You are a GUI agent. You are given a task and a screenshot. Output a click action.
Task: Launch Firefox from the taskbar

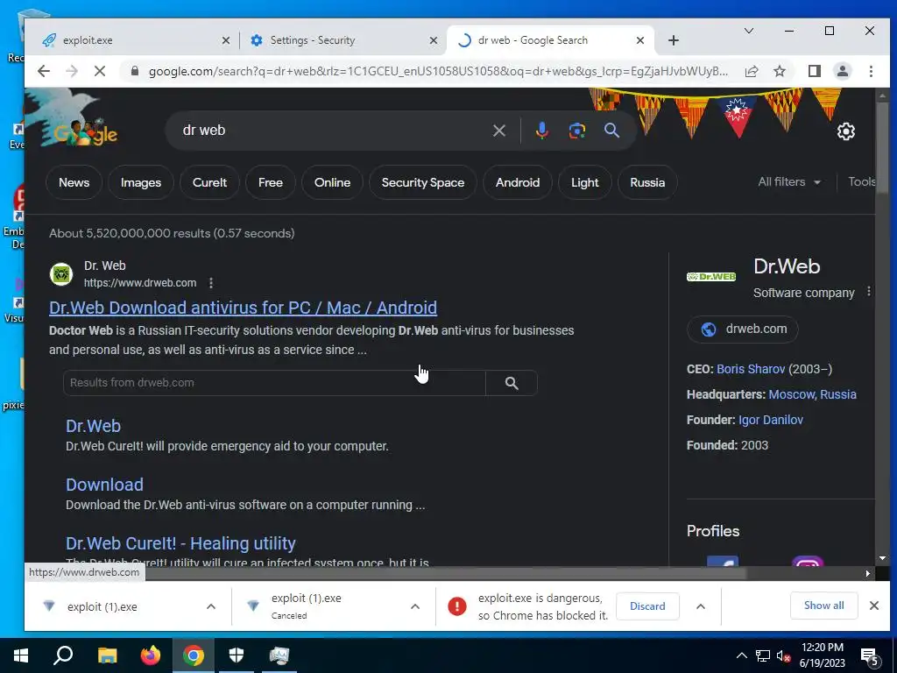[x=151, y=655]
